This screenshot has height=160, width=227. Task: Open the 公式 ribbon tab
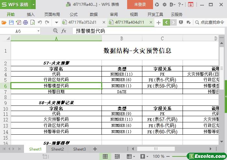(x=74, y=15)
